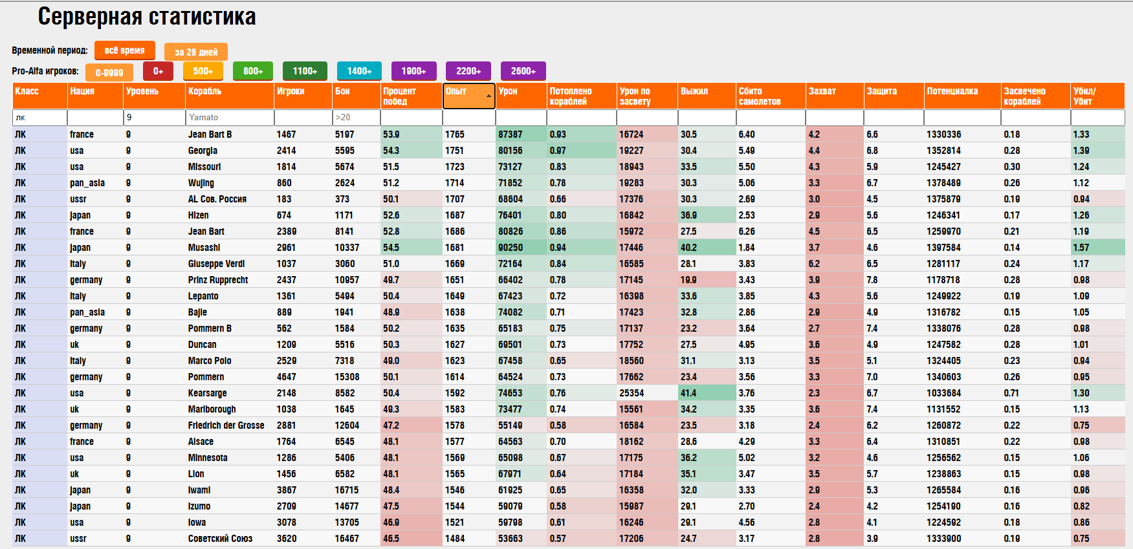Apply the purple 2600+ player filter
Viewport: 1133px width, 549px height.
pos(523,71)
